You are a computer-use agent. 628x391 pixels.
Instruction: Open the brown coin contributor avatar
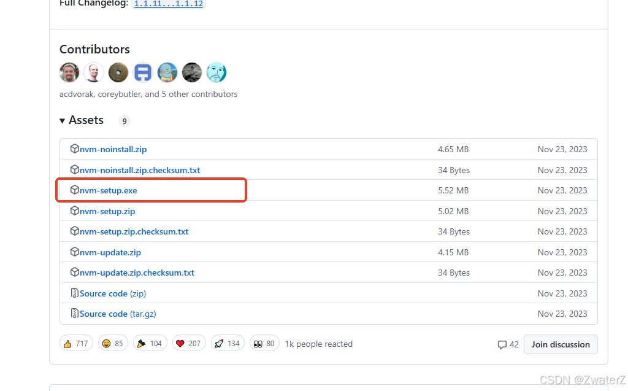(118, 72)
